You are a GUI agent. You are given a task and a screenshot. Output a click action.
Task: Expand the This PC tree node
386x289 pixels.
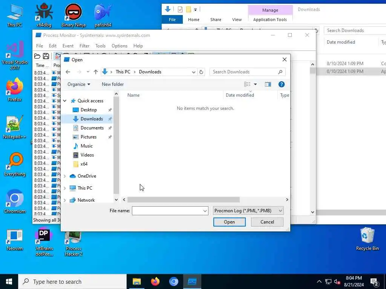point(65,188)
